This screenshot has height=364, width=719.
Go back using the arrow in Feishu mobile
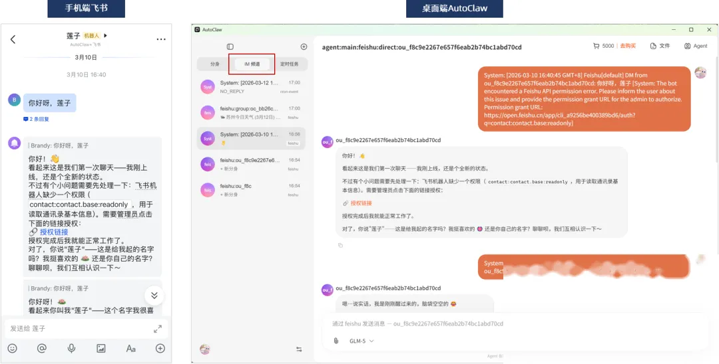coord(13,39)
